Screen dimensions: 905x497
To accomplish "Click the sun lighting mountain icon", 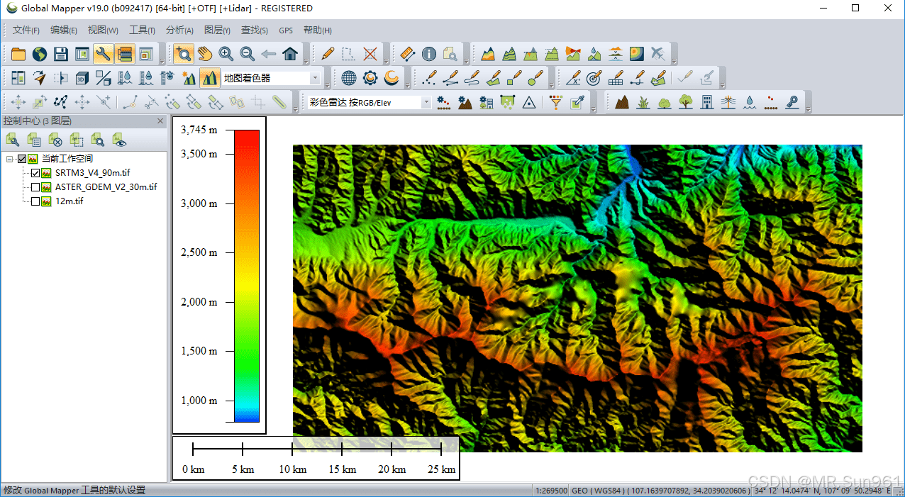I will click(x=189, y=78).
